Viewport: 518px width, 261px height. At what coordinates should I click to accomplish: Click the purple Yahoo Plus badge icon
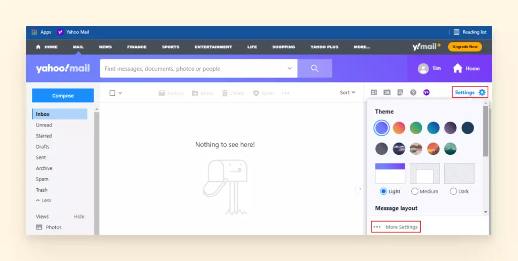coord(426,93)
